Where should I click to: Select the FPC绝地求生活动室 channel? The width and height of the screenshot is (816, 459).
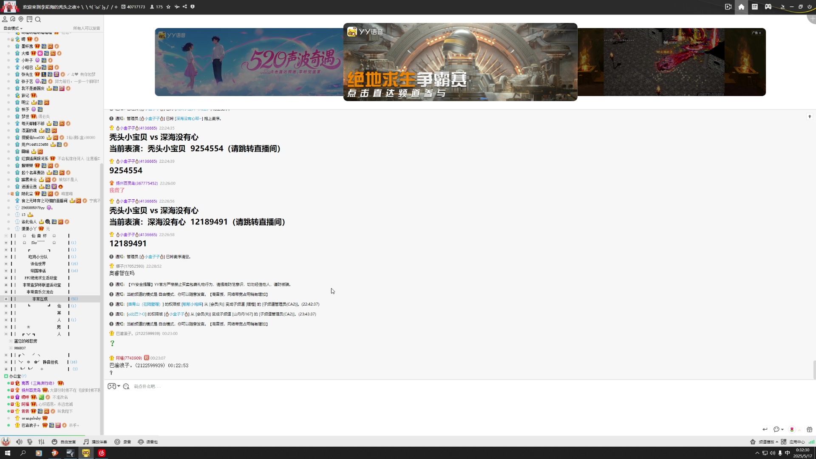pos(41,278)
